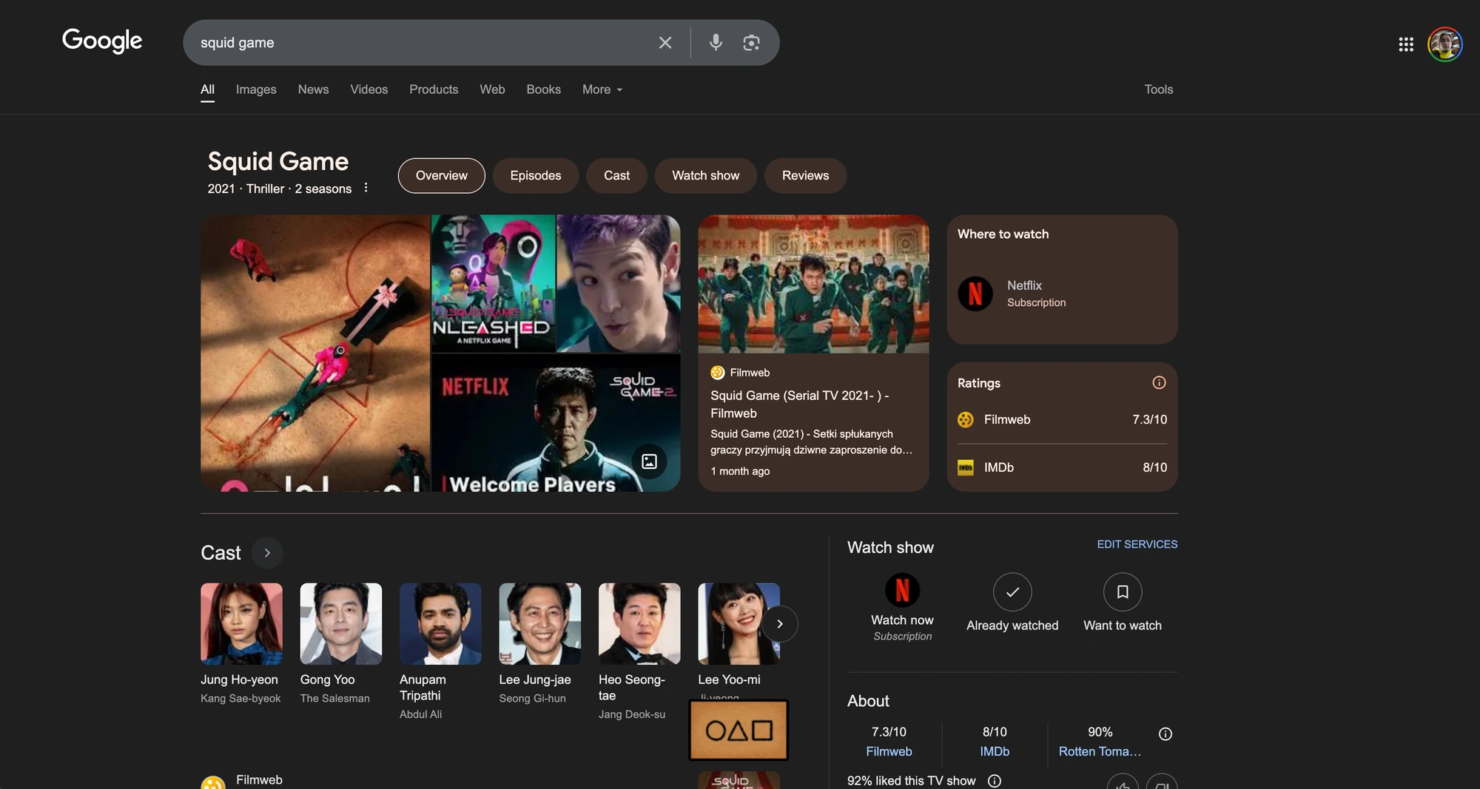
Task: Click the Netflix Watch now icon
Action: tap(902, 590)
